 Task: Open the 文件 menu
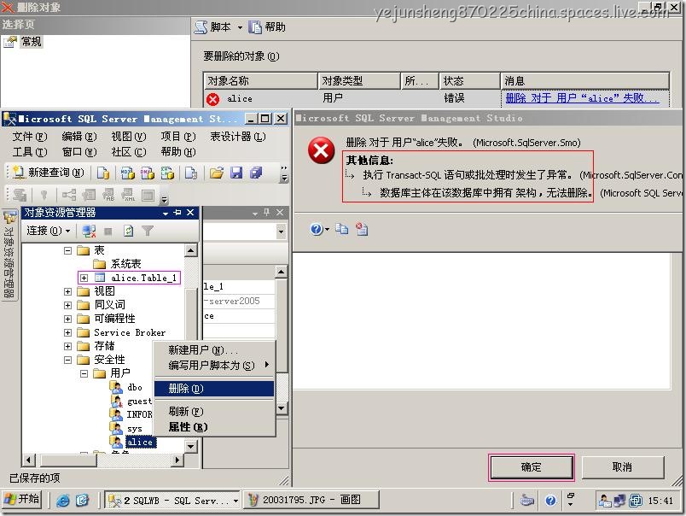click(29, 137)
